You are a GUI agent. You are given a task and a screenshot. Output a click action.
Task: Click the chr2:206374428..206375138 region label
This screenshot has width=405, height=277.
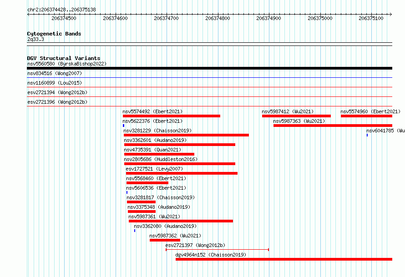pos(61,10)
